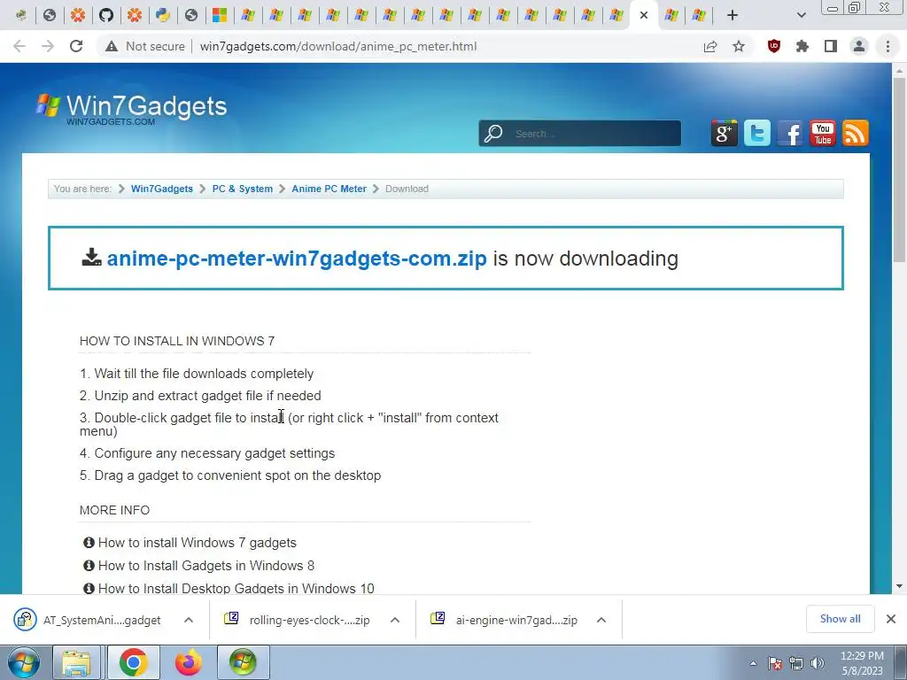Go back to previous page
Viewport: 907px width, 680px height.
click(19, 46)
